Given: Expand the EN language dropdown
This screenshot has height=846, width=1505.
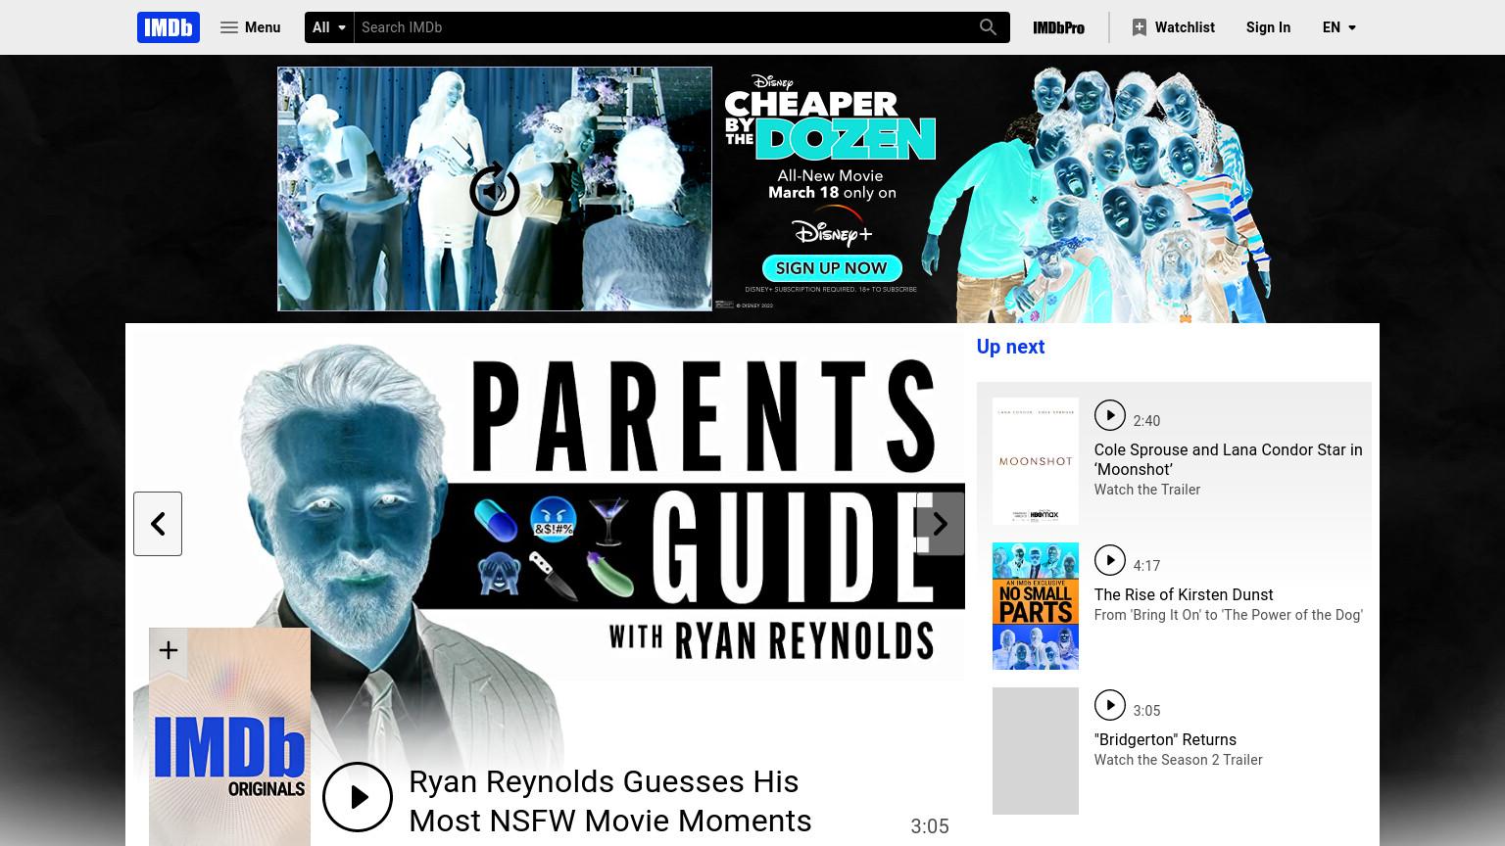Looking at the screenshot, I should point(1338,27).
